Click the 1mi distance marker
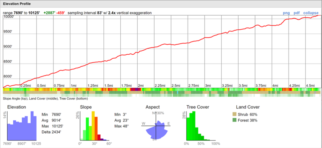322x148 pixels. pyautogui.click(x=74, y=85)
